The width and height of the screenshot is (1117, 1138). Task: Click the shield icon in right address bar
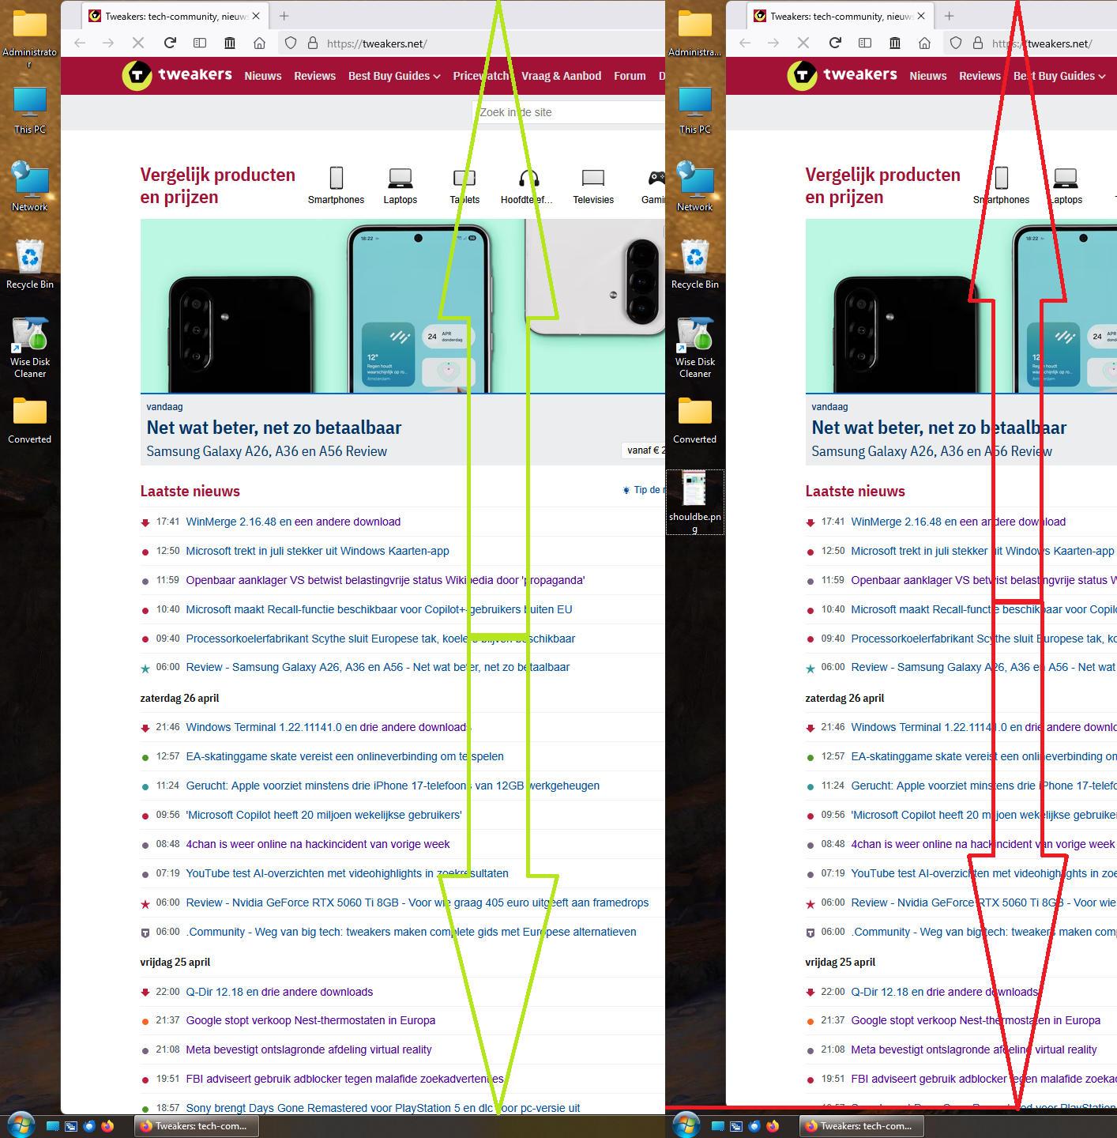(x=956, y=43)
